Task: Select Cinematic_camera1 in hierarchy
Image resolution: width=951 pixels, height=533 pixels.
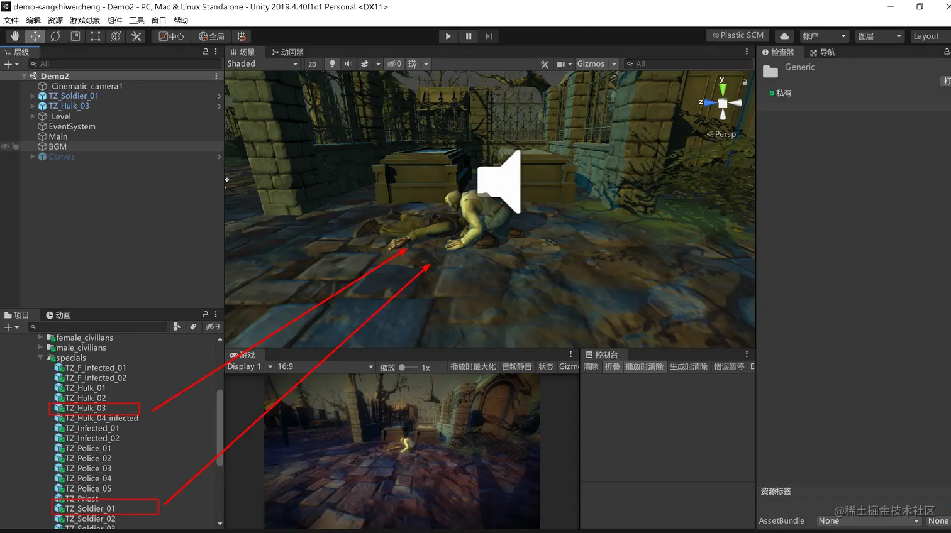Action: pyautogui.click(x=86, y=86)
